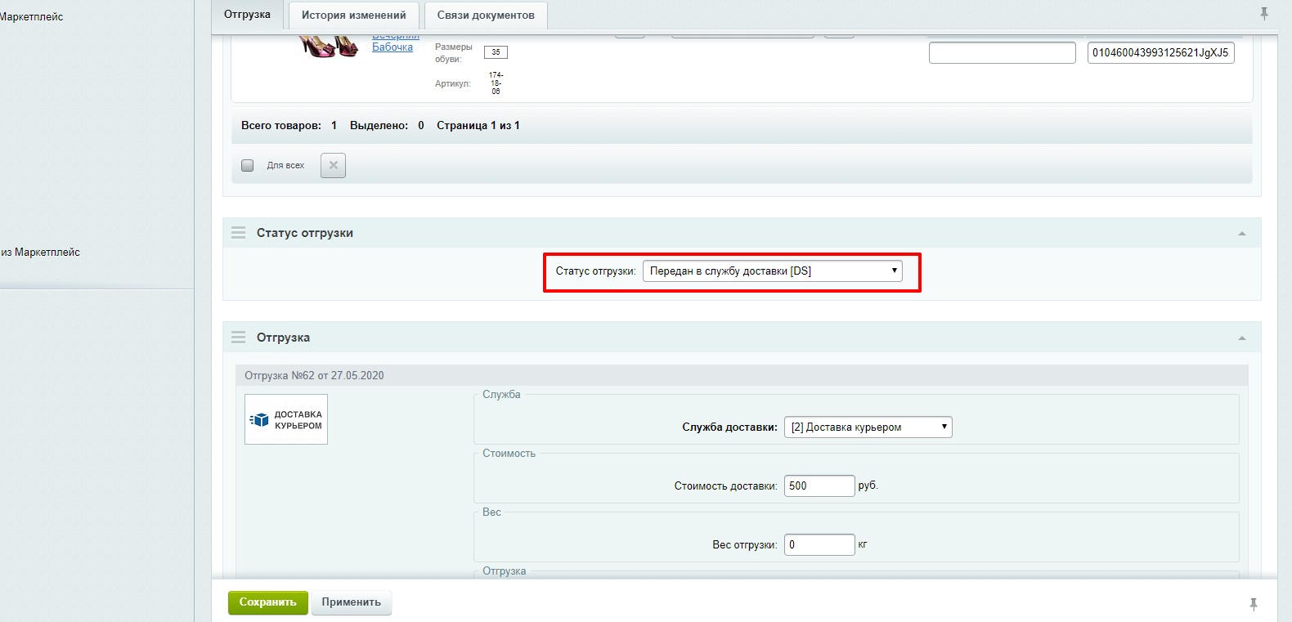Viewport: 1292px width, 622px height.
Task: Switch to the Отгрузка tab
Action: pyautogui.click(x=247, y=15)
